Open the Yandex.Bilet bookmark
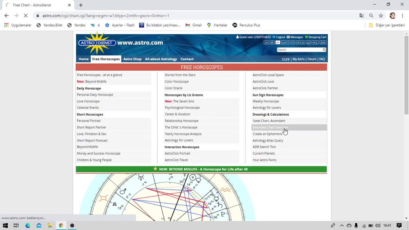Image resolution: width=409 pixels, height=230 pixels. [x=49, y=25]
